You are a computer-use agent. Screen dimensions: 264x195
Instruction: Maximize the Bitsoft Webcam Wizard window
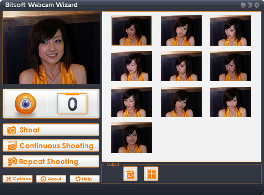point(250,5)
